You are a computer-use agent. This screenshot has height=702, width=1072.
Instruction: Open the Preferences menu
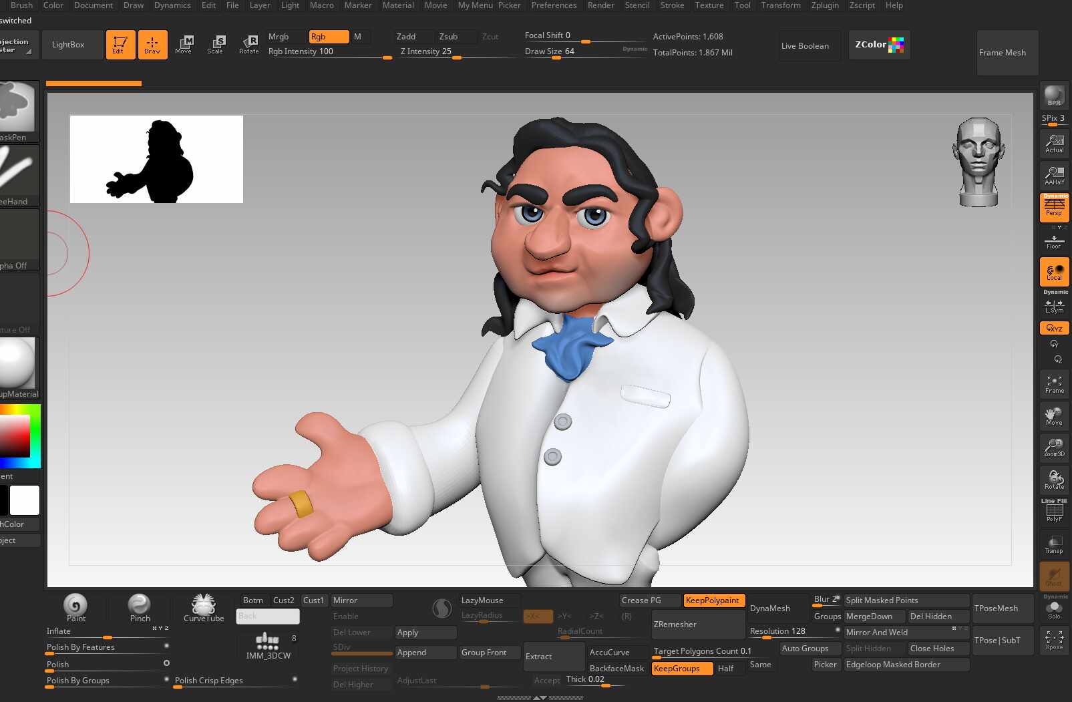tap(554, 5)
